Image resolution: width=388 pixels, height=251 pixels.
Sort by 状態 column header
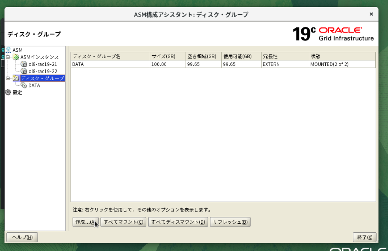pos(342,56)
